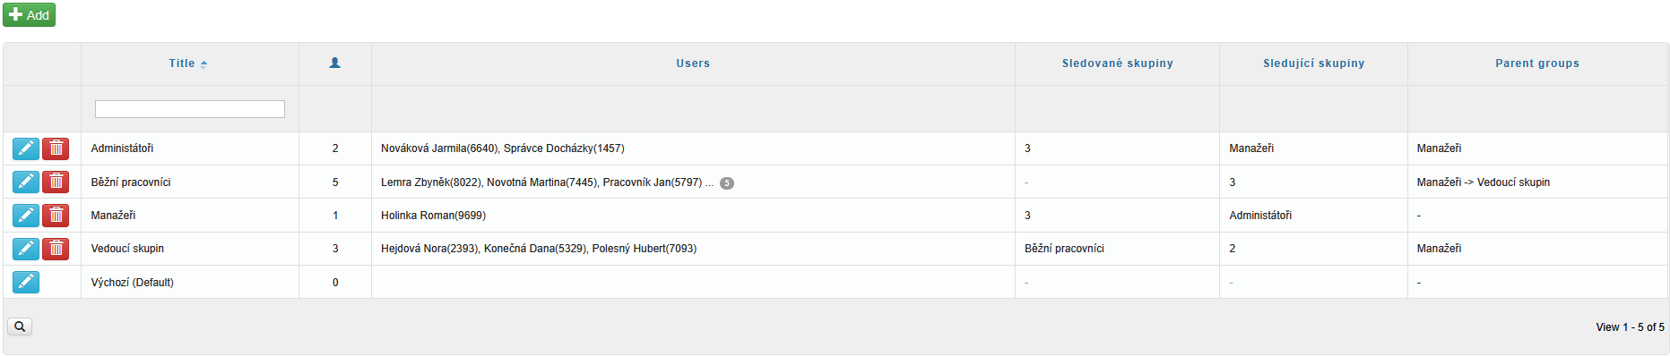This screenshot has width=1670, height=356.
Task: Delete the Běžní pracovníci group
Action: click(56, 182)
